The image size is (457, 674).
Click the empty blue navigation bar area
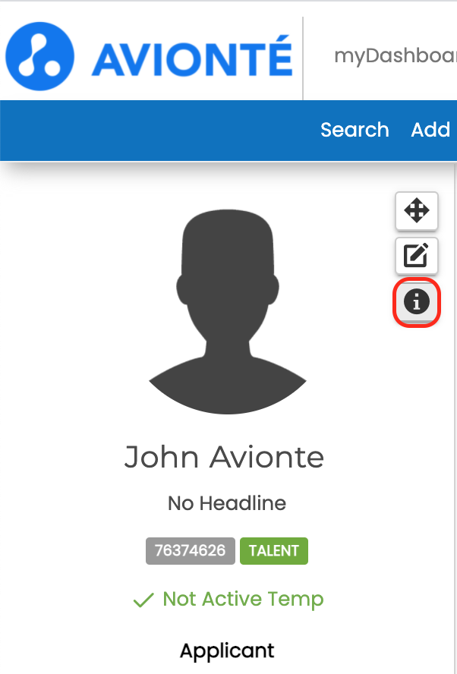click(159, 131)
